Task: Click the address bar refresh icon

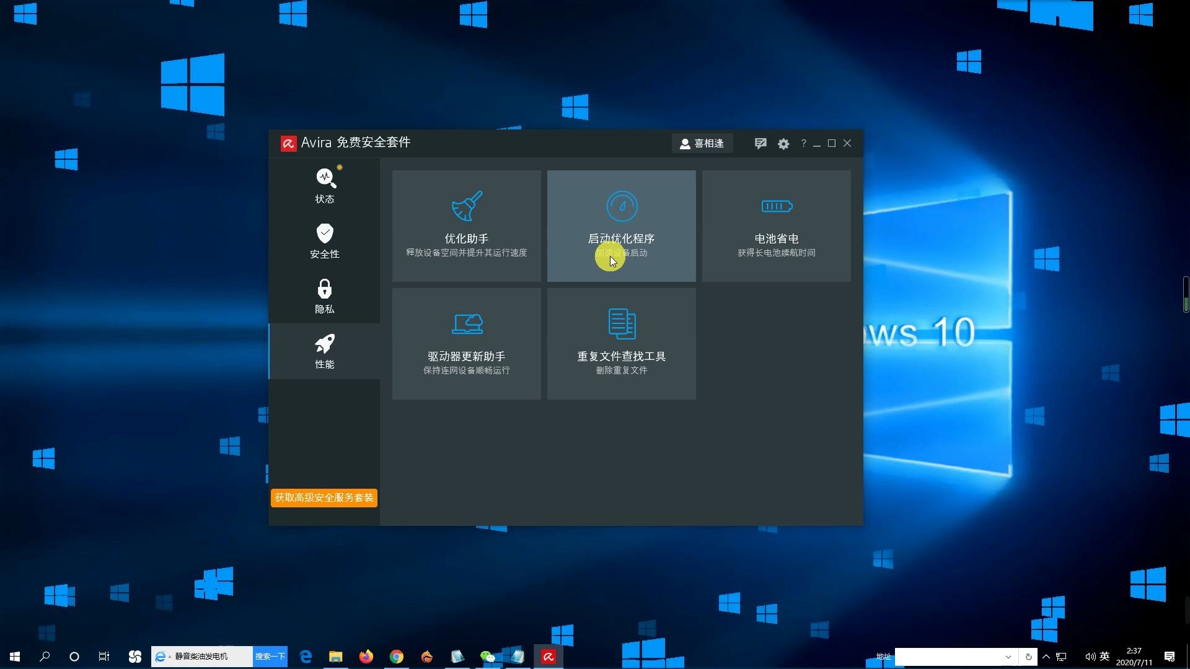Action: click(x=1028, y=657)
